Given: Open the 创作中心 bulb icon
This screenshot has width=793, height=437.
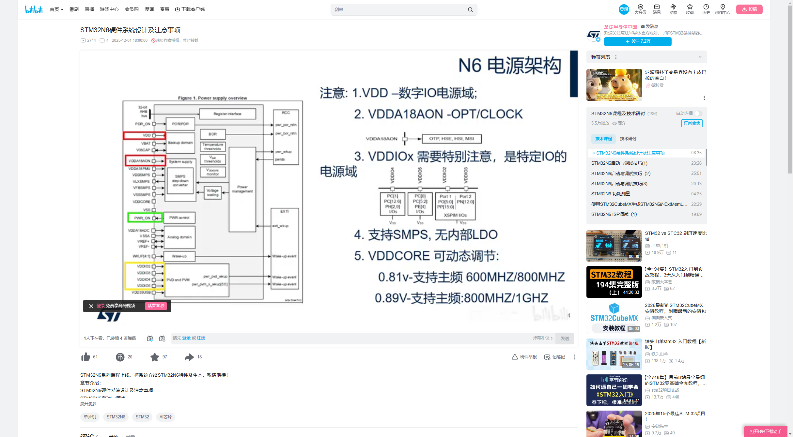Looking at the screenshot, I should coord(723,9).
